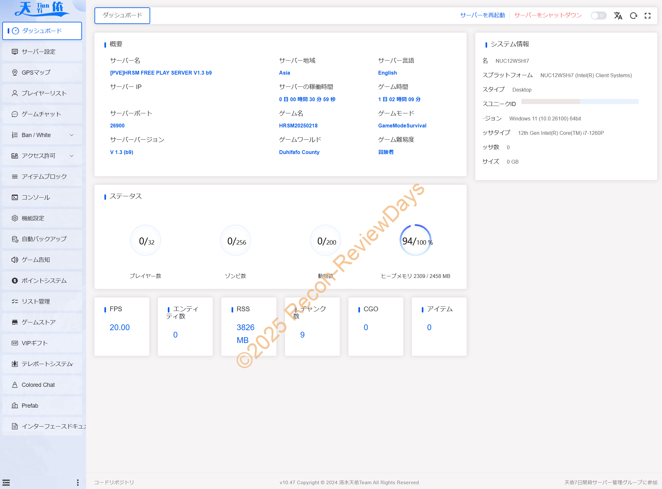Viewport: 662px width, 489px height.
Task: Click サーバーを再起動 restart link
Action: (x=482, y=15)
